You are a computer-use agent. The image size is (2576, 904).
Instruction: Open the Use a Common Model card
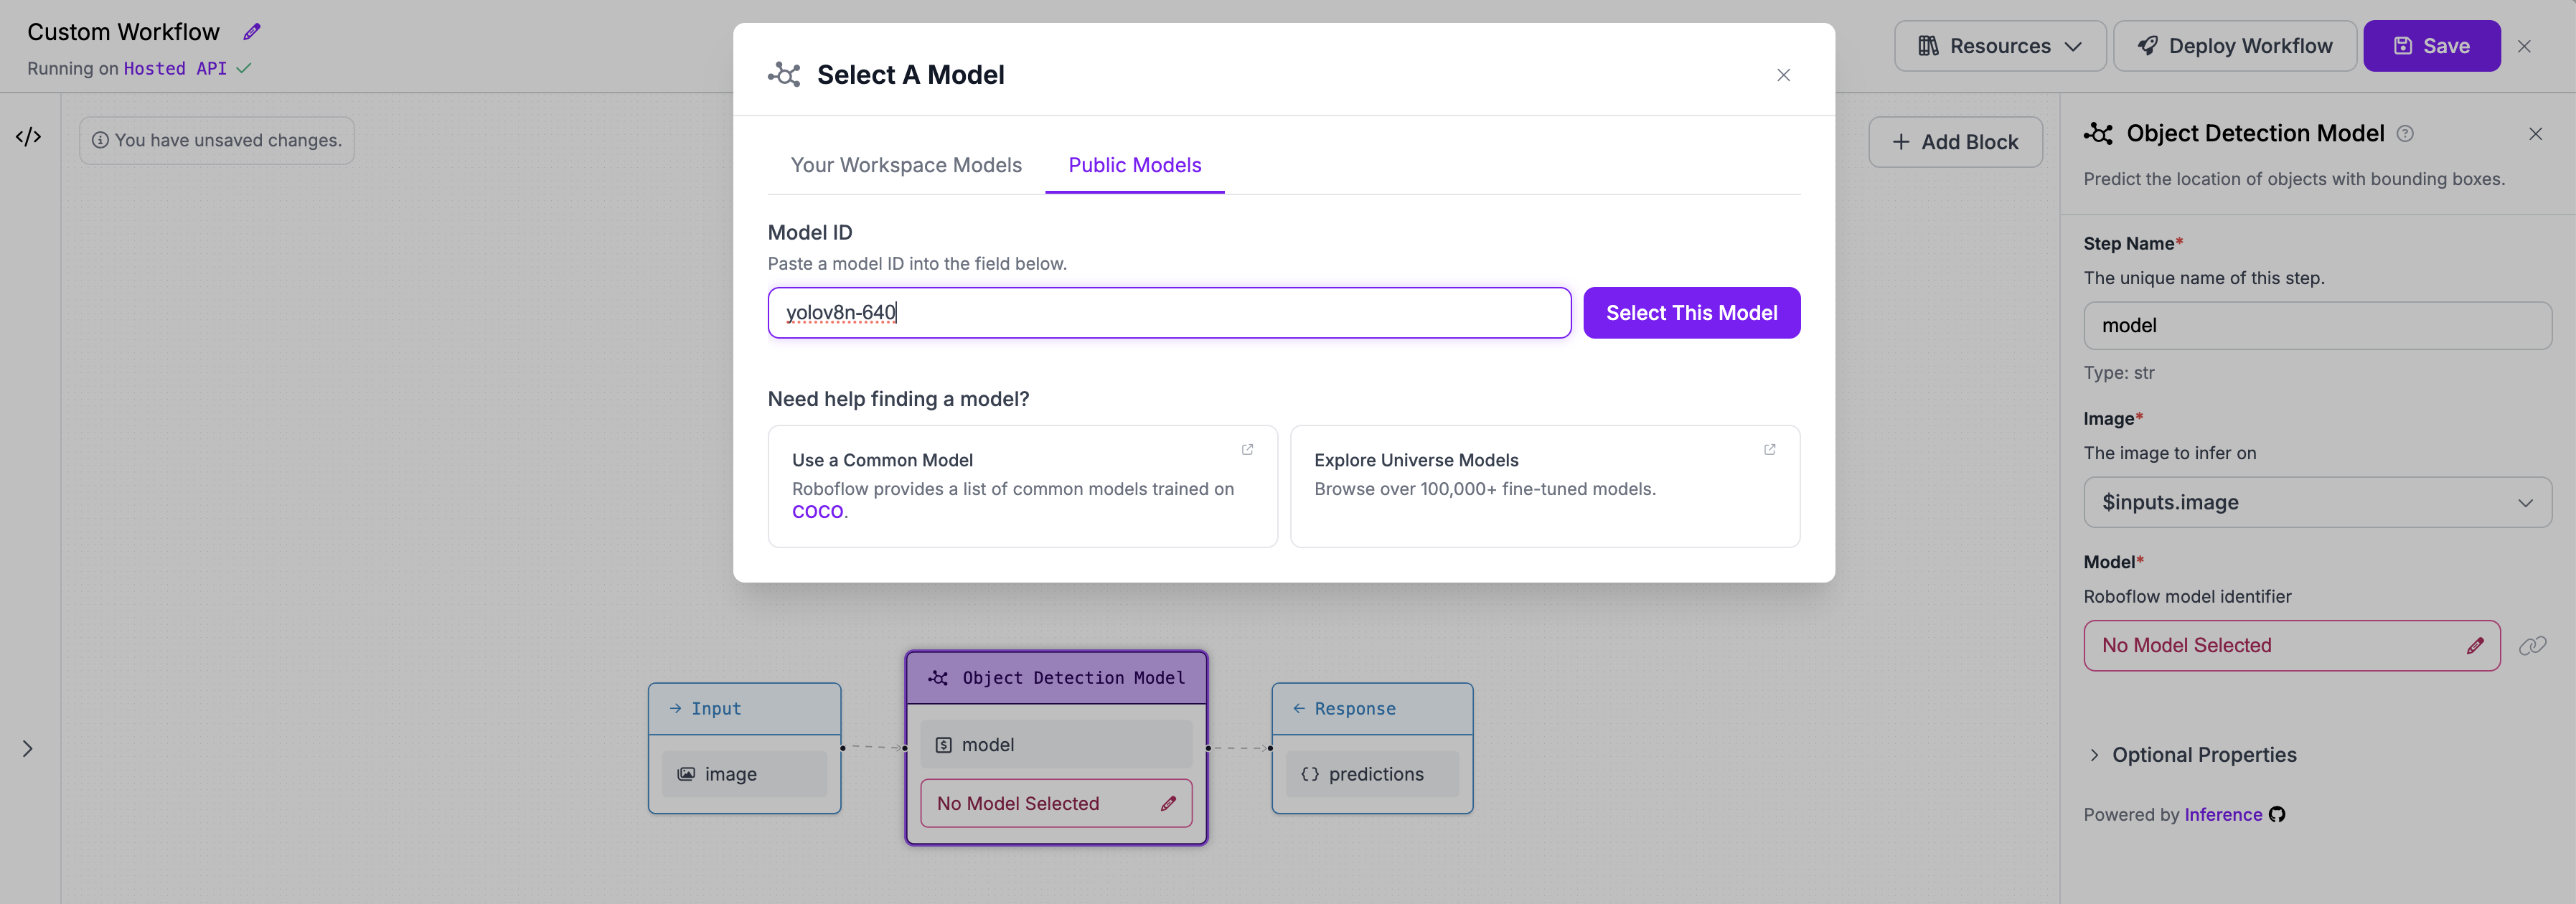coord(1022,486)
